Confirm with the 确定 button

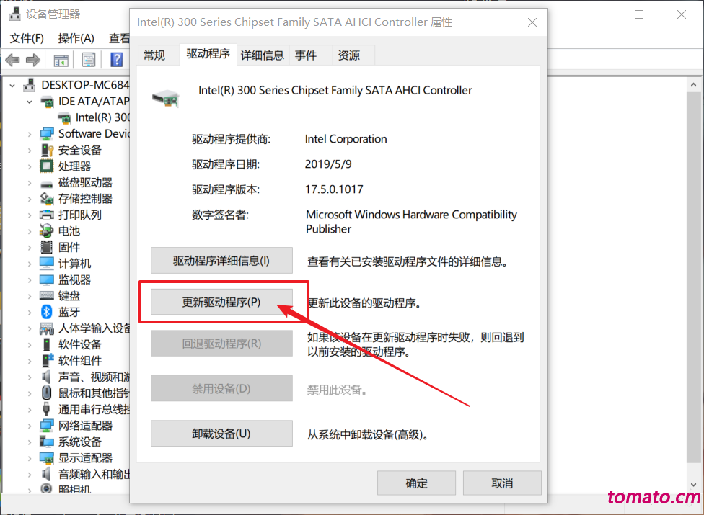point(416,483)
